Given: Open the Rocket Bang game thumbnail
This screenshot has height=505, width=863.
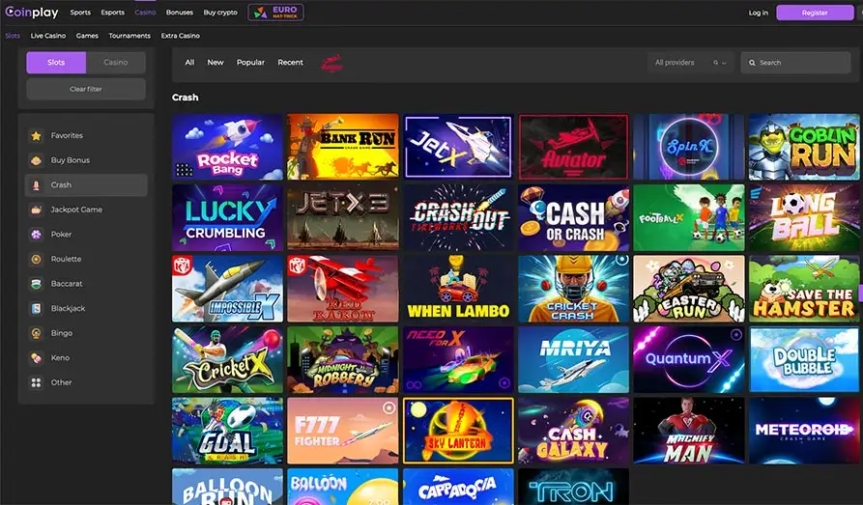Looking at the screenshot, I should (x=227, y=147).
